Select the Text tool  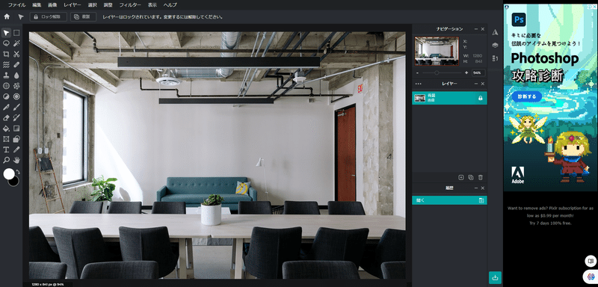[x=6, y=149]
